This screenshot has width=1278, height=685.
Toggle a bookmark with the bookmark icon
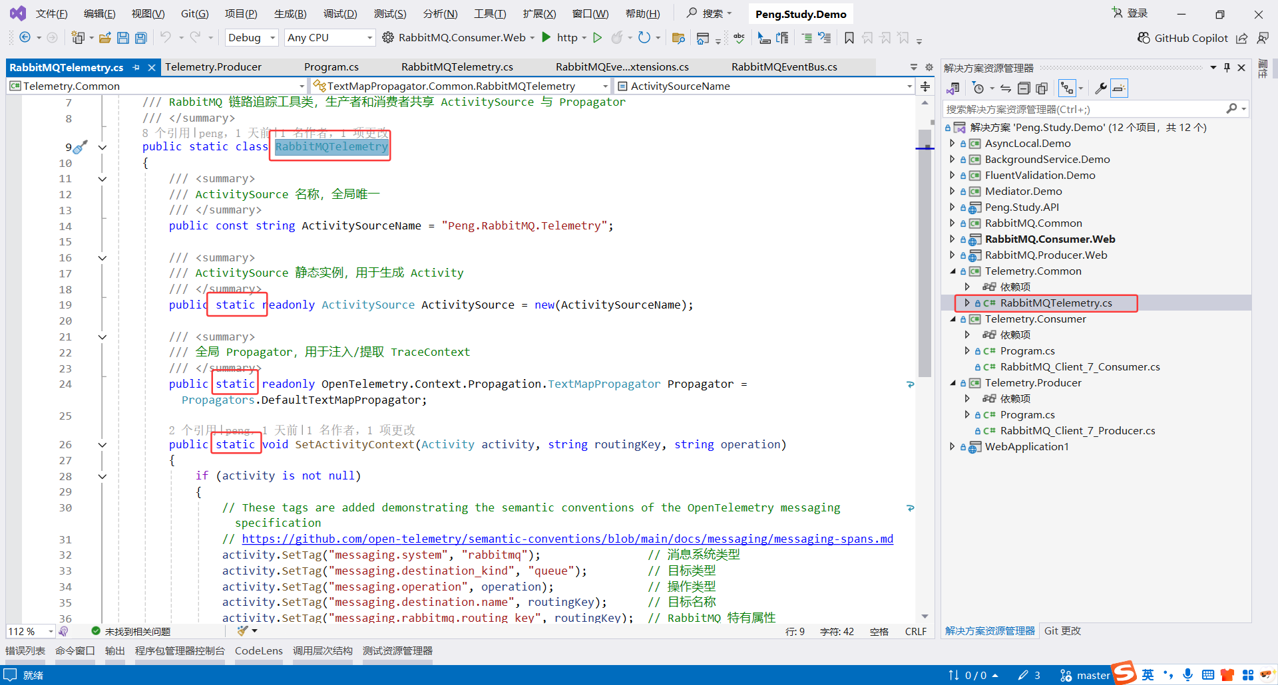[849, 38]
